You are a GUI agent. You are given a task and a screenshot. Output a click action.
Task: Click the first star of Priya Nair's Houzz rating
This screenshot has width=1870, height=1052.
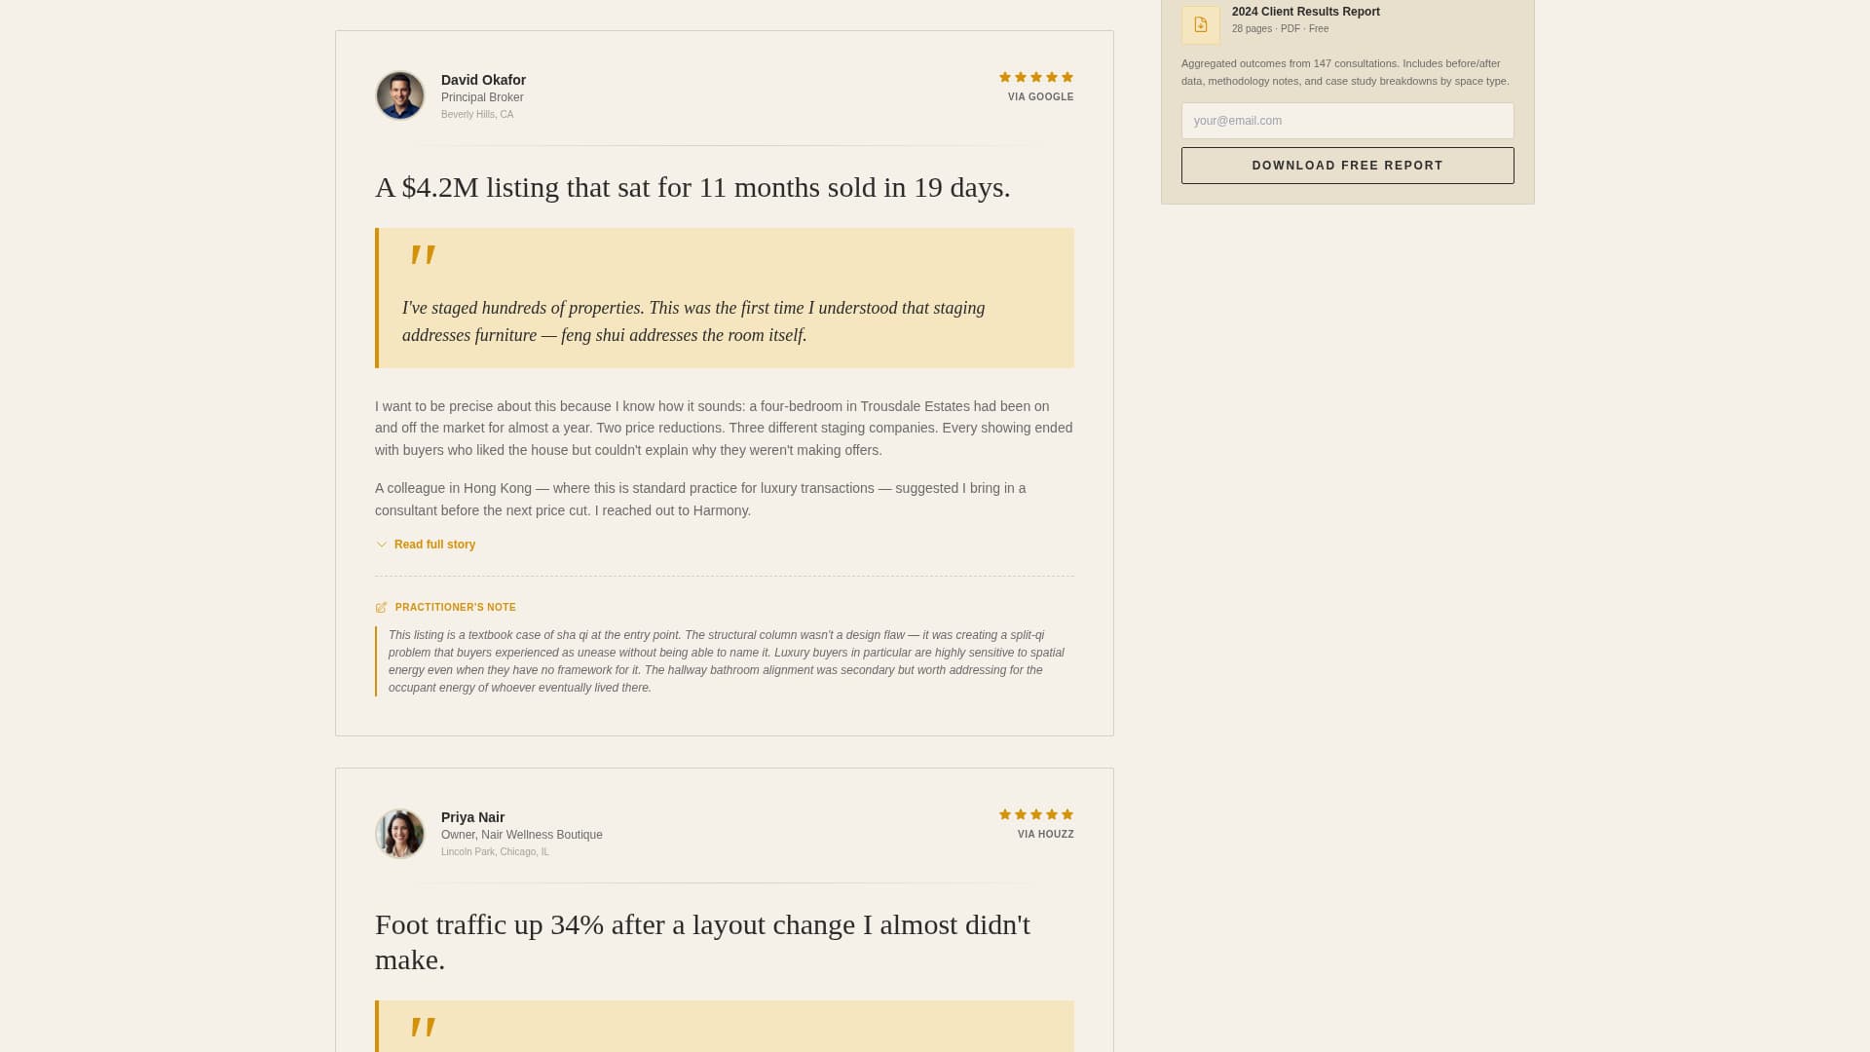pos(1002,814)
